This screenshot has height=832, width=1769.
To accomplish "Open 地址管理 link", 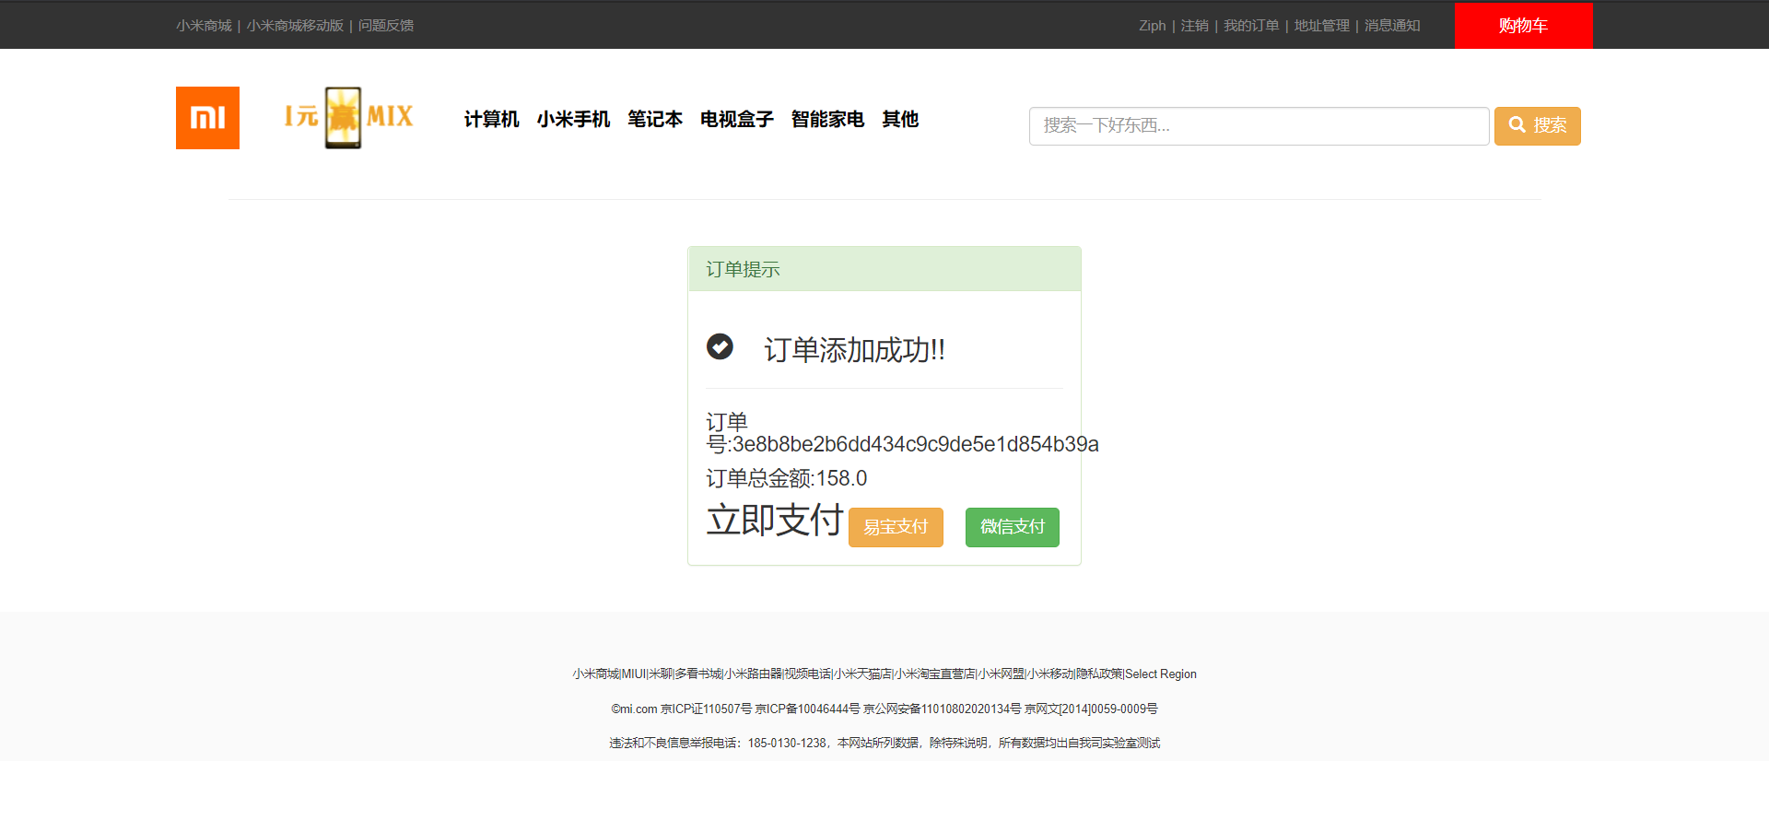I will [1321, 26].
